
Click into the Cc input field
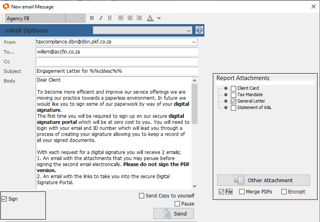(116, 62)
